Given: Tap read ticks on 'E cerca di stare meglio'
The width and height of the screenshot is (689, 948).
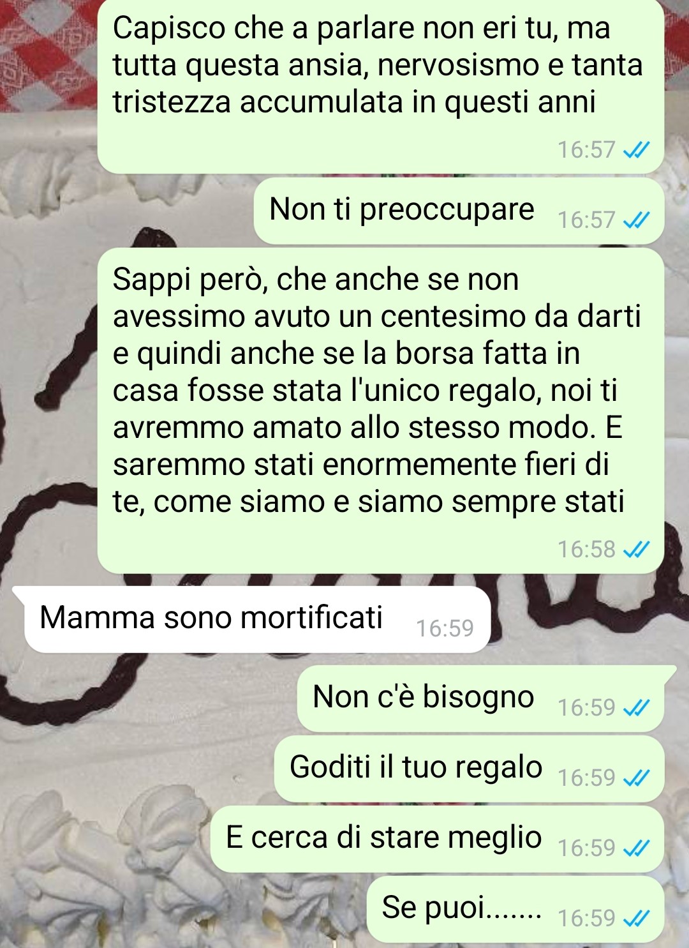Looking at the screenshot, I should click(636, 848).
